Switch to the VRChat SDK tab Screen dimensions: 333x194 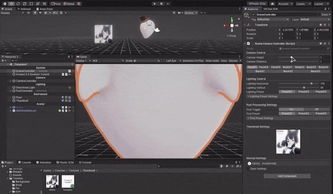(270, 9)
